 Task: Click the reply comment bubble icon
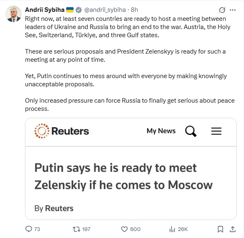click(29, 229)
